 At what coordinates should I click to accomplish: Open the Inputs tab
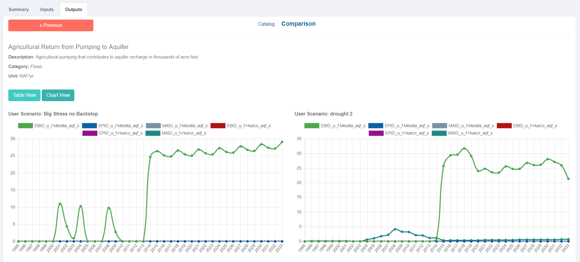tap(47, 9)
